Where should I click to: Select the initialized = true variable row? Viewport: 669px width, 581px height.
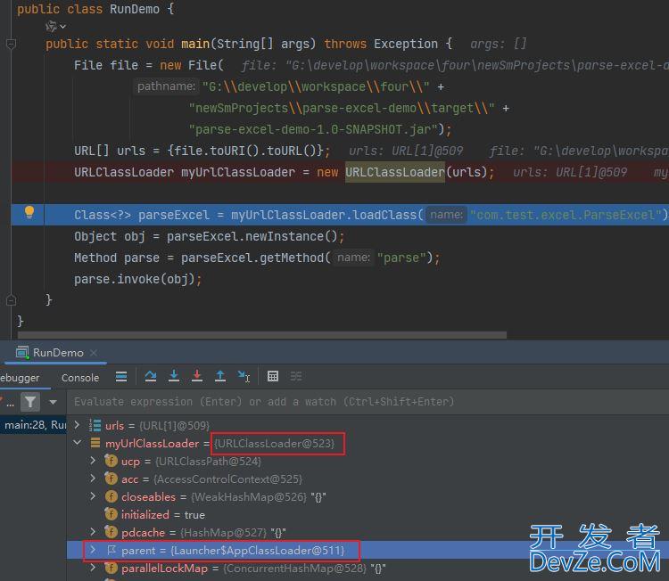368,514
